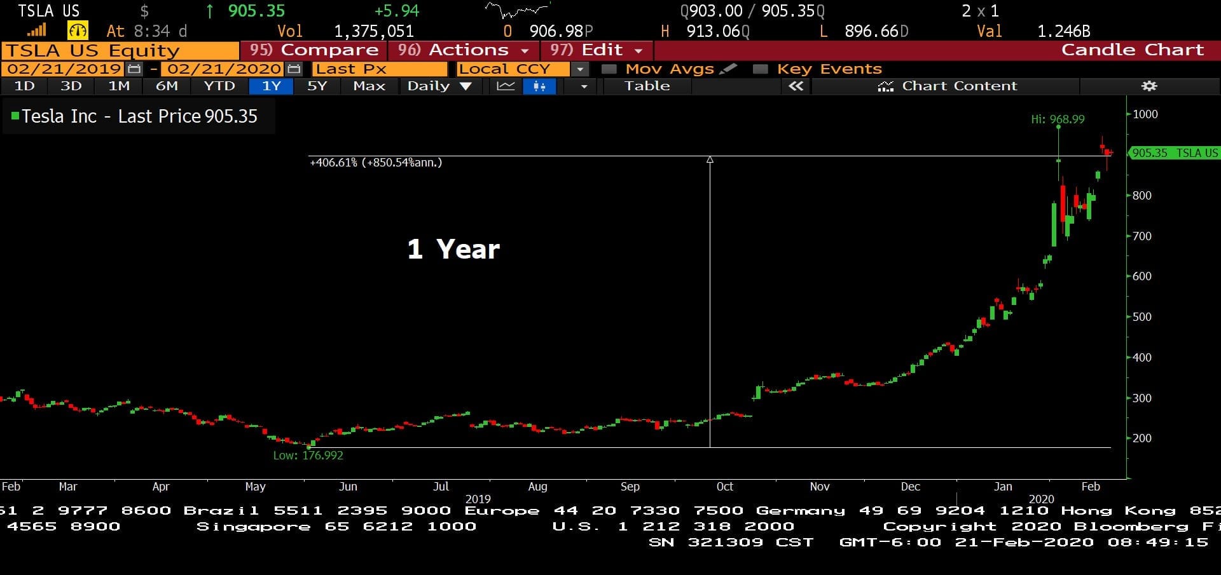The image size is (1221, 575).
Task: Click the Tesla Inc - Last Price legend
Action: (x=139, y=116)
